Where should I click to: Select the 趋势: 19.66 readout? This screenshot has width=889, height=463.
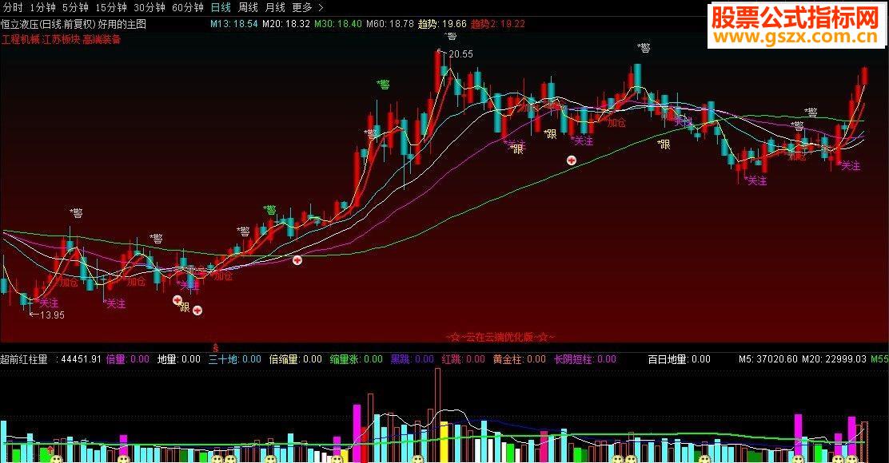442,24
